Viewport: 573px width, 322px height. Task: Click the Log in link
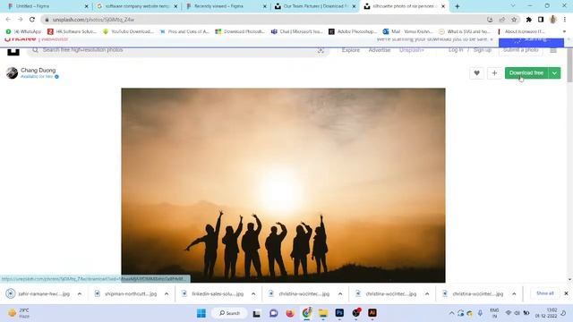coord(456,50)
